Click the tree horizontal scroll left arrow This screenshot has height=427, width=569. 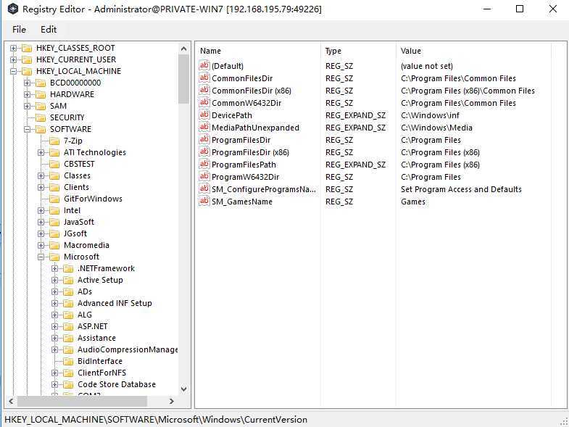click(11, 401)
